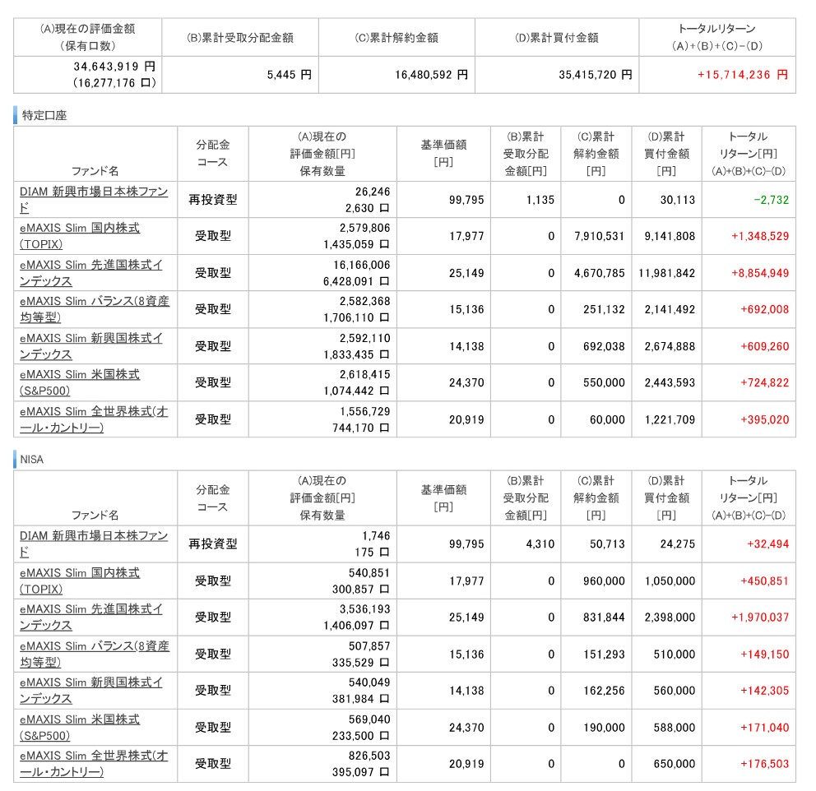Click the NISA return value +149,150
Image resolution: width=816 pixels, height=791 pixels.
pos(764,655)
